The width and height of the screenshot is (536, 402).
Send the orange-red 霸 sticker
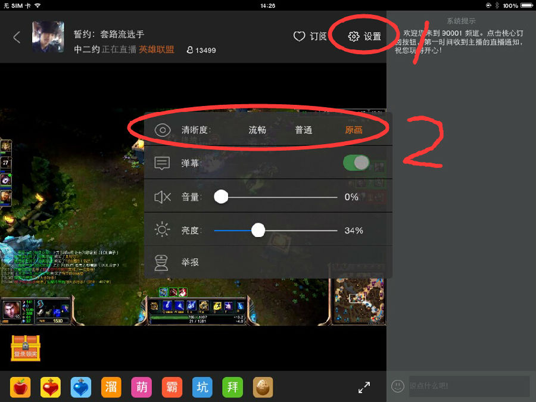click(x=172, y=387)
